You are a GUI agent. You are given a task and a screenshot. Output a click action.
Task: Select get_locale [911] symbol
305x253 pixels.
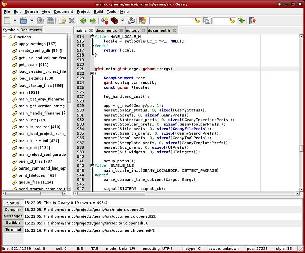(34, 65)
